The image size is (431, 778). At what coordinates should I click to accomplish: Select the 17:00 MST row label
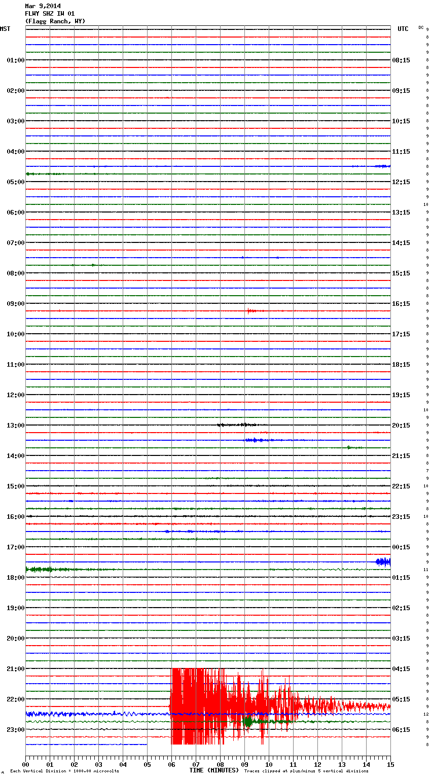(x=15, y=547)
